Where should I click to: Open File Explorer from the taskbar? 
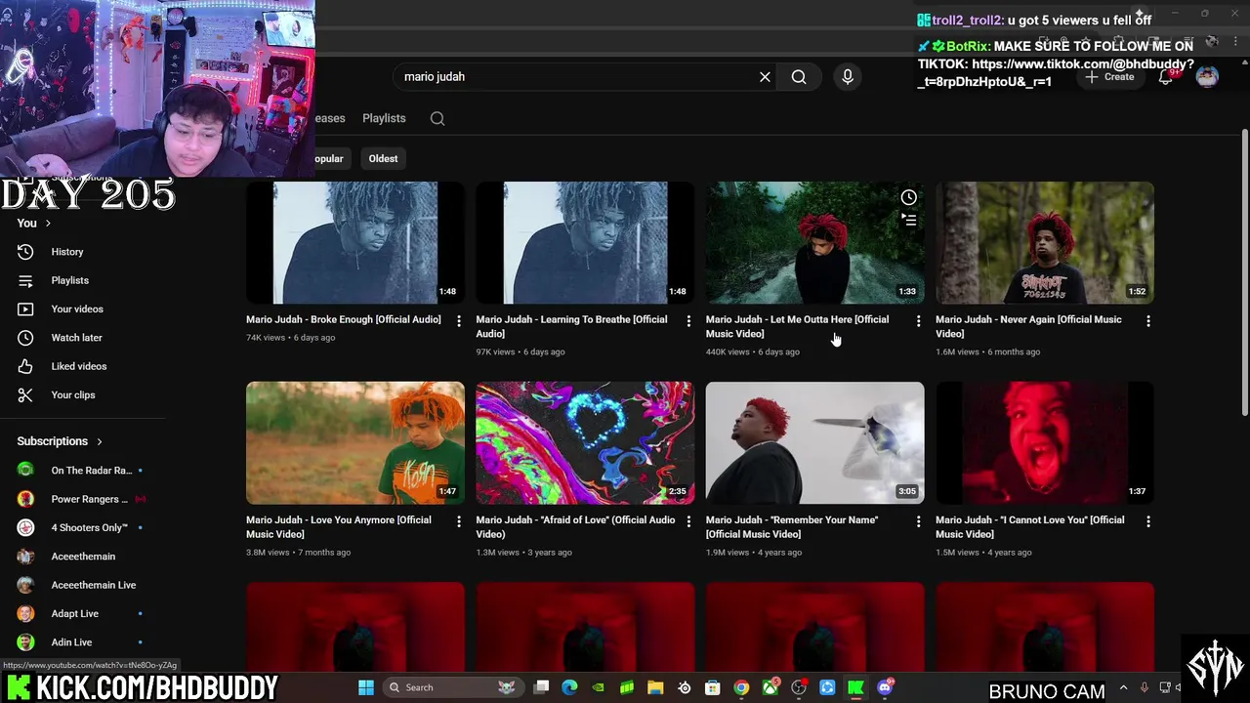pos(655,687)
